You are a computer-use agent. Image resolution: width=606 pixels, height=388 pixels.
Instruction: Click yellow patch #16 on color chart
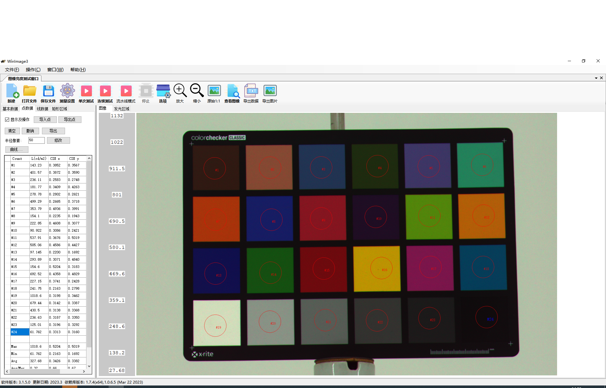(x=377, y=269)
